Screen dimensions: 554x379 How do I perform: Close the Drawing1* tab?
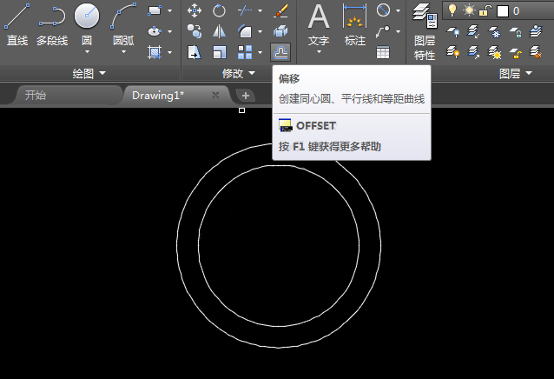tap(216, 95)
